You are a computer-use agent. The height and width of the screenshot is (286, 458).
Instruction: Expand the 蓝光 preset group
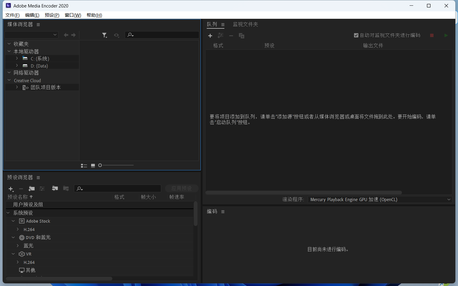pos(18,246)
